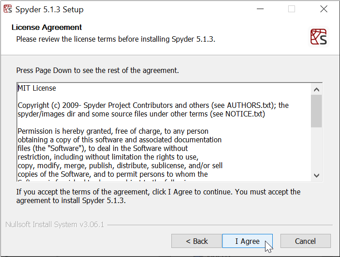Image resolution: width=340 pixels, height=257 pixels.
Task: Go to previous step with Back button
Action: click(x=196, y=241)
